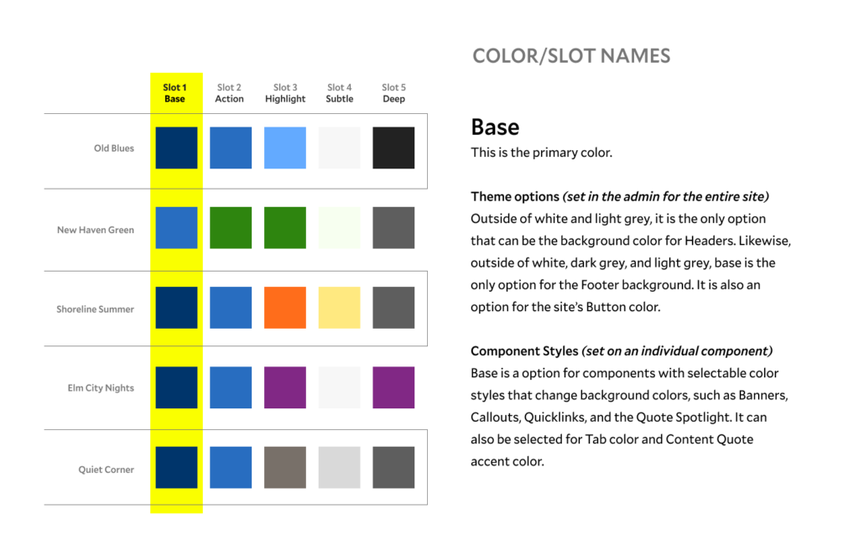
Task: Pick Quiet Corner taupe Highlight swatch
Action: pyautogui.click(x=285, y=468)
